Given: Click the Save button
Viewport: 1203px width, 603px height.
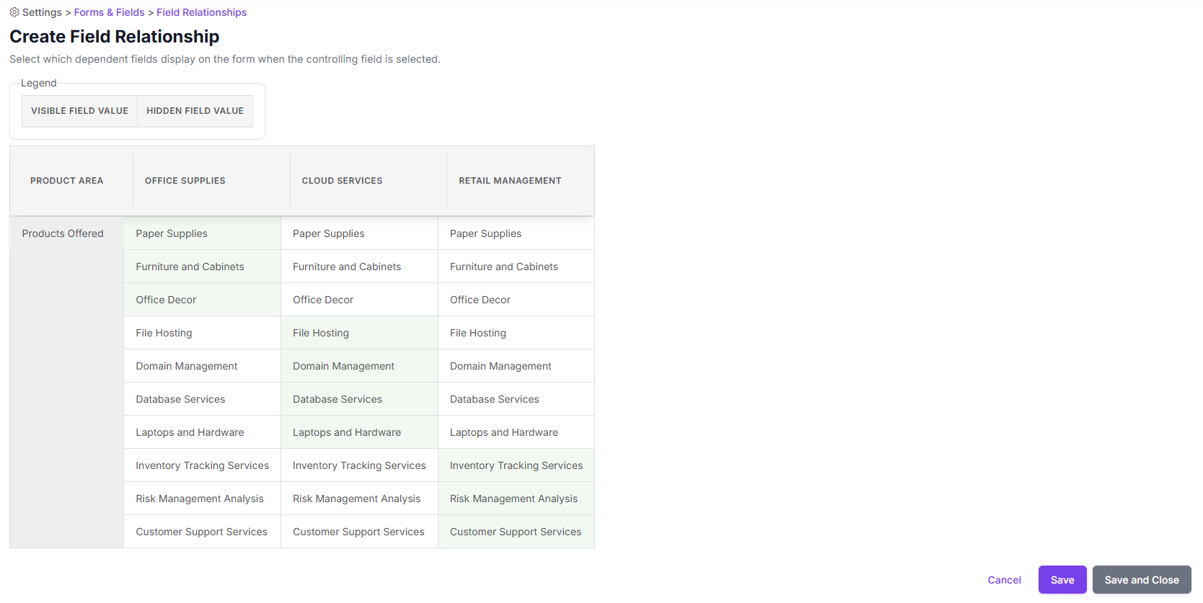Looking at the screenshot, I should (1062, 580).
